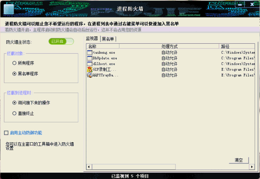The width and height of the screenshot is (260, 179).
Task: Switch to the 监视器 tab
Action: (x=92, y=39)
